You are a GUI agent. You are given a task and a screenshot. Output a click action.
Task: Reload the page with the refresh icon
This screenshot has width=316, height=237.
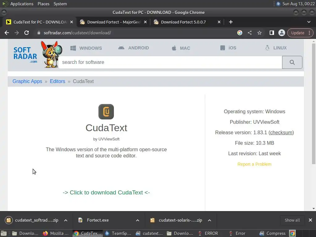[x=27, y=33]
